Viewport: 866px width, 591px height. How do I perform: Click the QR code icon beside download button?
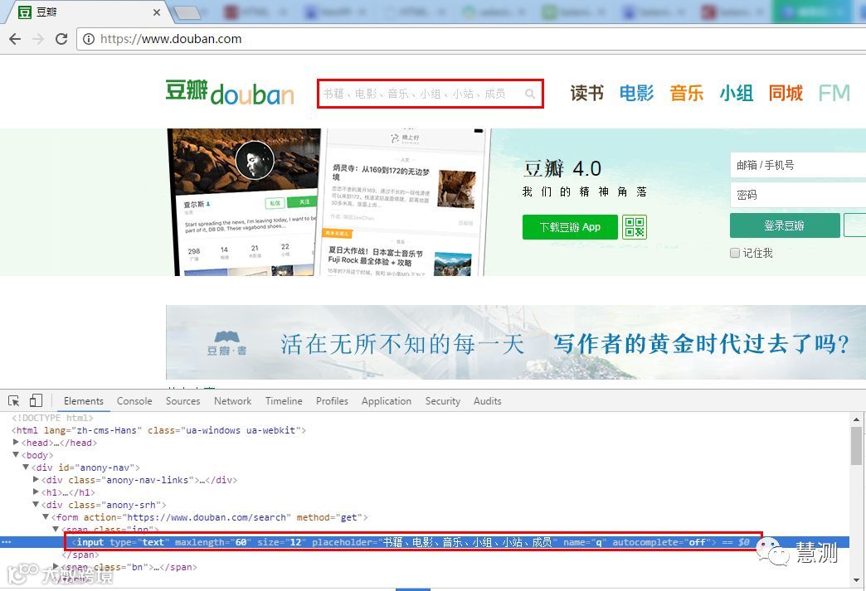coord(634,227)
